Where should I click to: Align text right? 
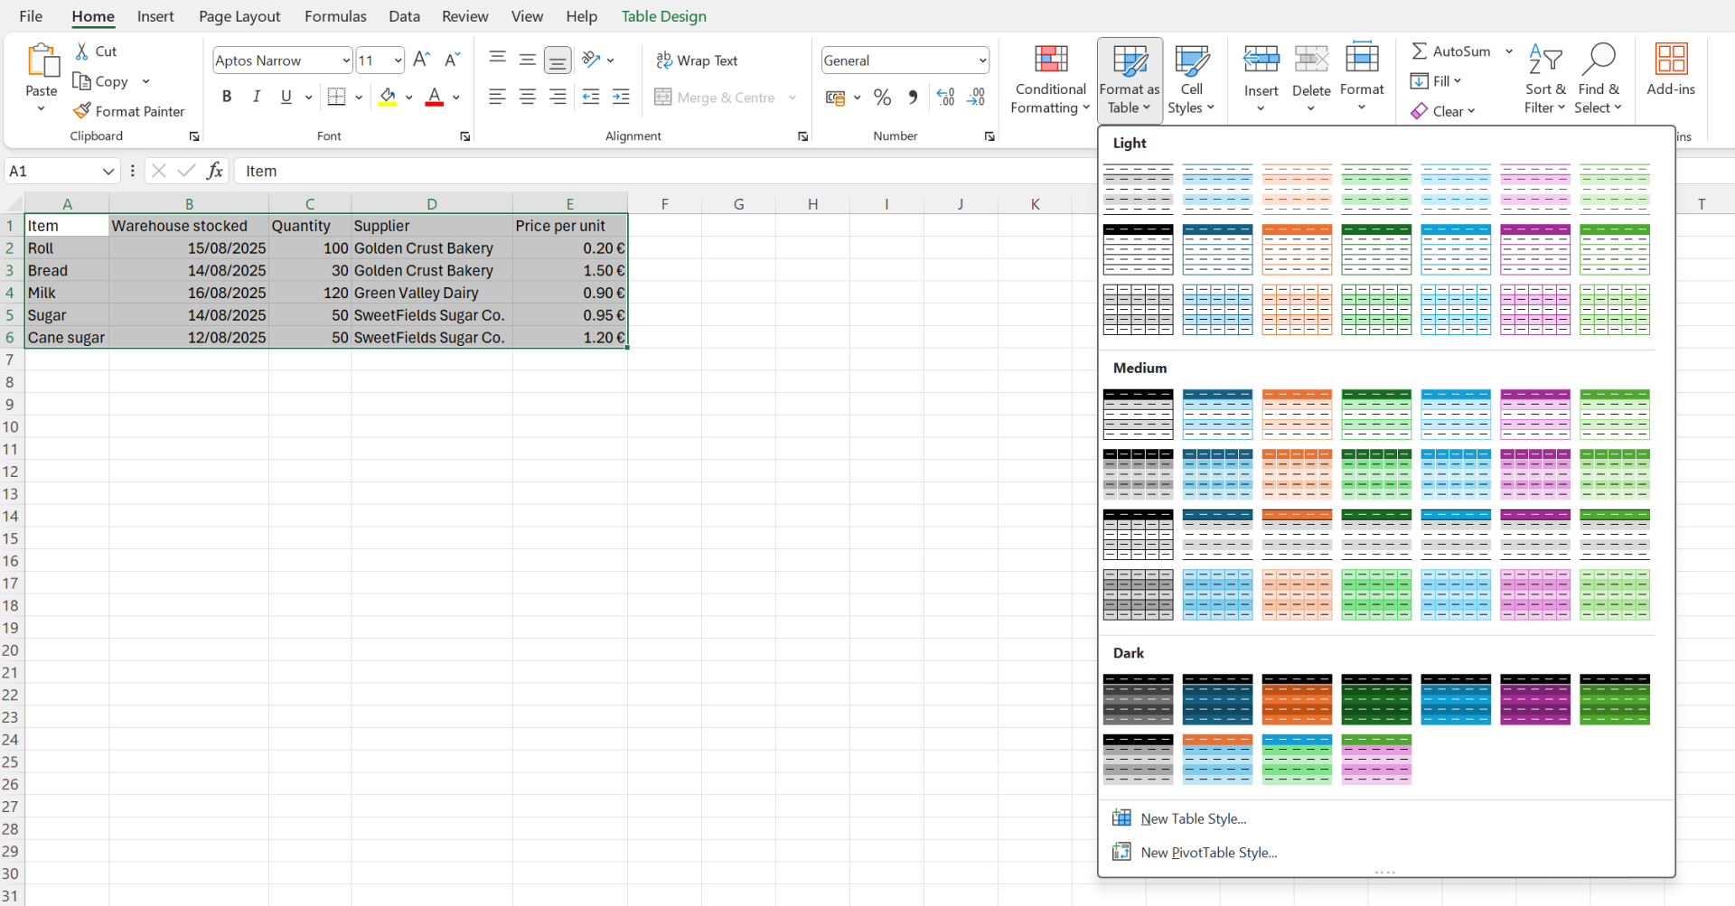tap(558, 97)
